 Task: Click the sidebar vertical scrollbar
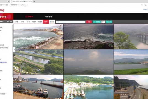pyautogui.click(x=12, y=51)
